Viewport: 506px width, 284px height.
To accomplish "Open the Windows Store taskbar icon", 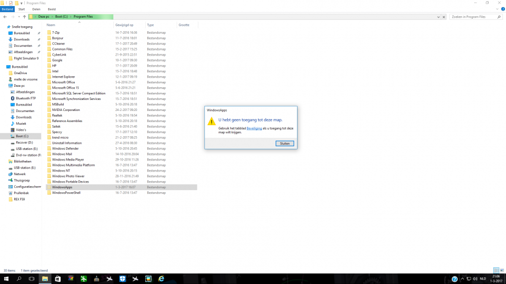I will point(58,279).
